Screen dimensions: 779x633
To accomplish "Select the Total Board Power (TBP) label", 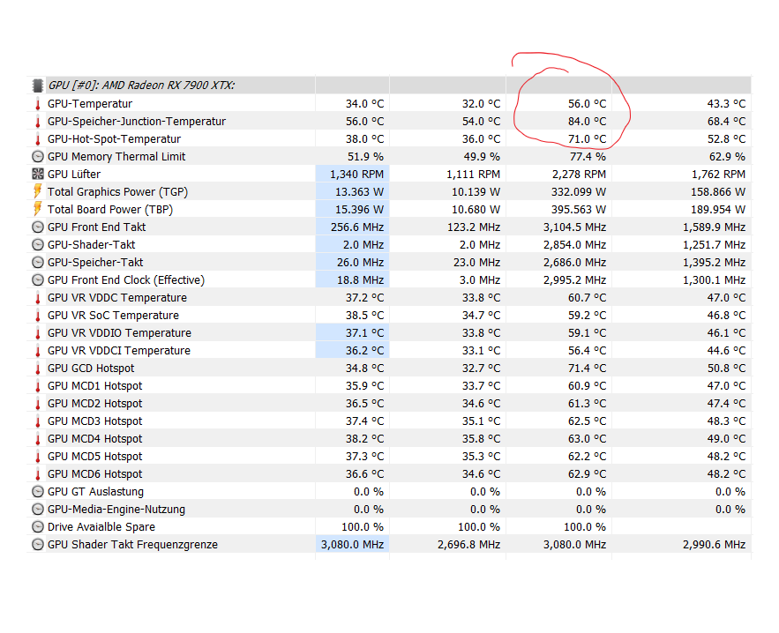I will (110, 210).
